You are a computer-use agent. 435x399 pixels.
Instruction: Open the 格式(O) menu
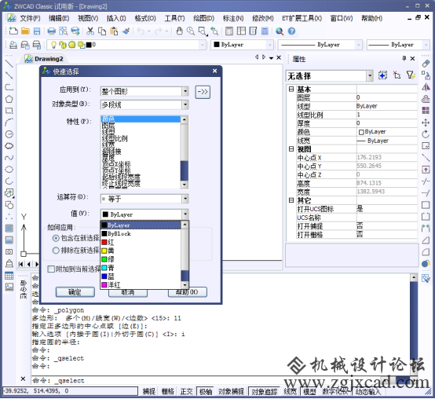coord(145,18)
